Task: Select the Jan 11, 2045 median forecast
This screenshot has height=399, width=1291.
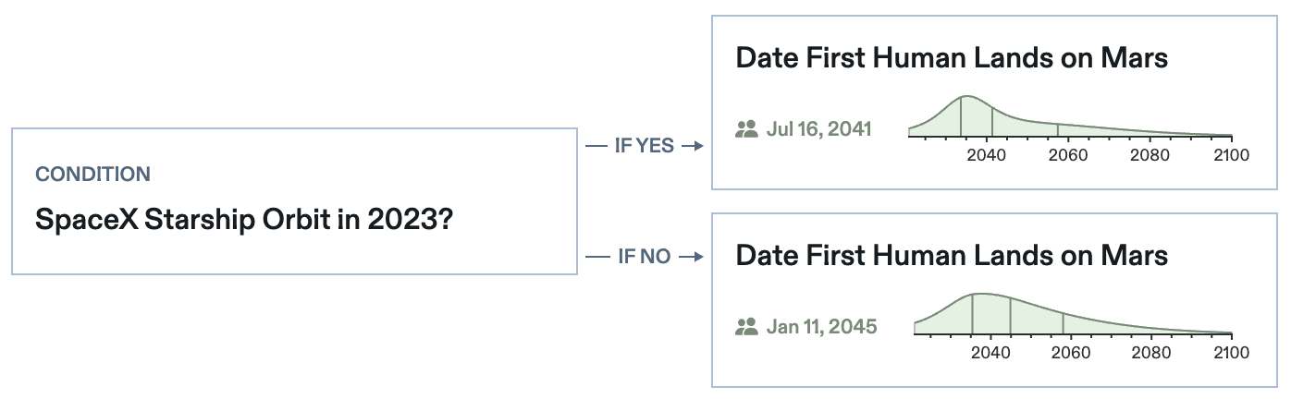Action: tap(821, 327)
